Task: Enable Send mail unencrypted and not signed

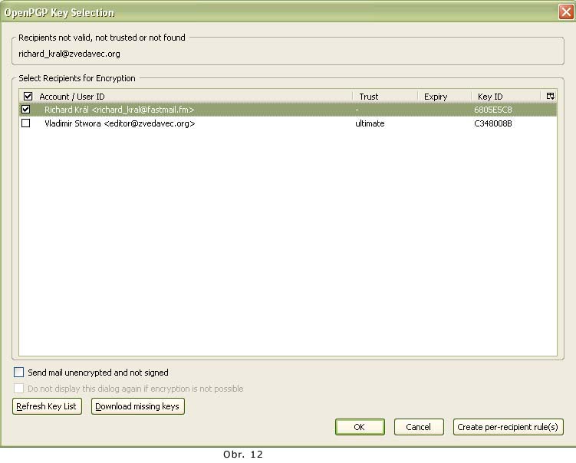Action: click(x=18, y=373)
